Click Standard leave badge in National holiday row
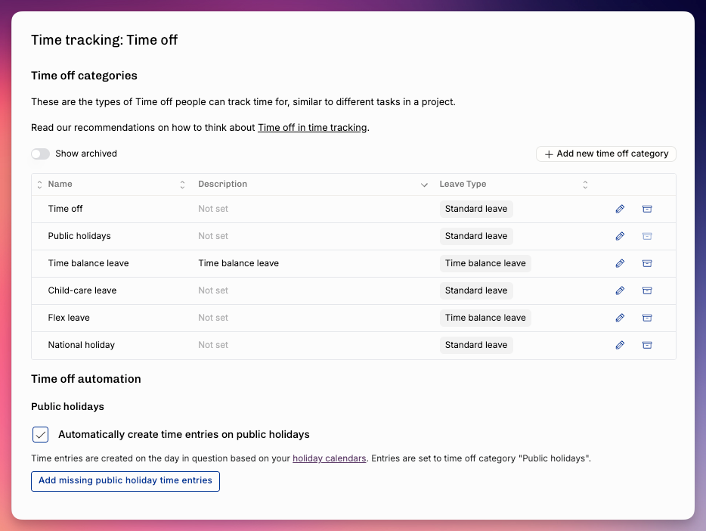The image size is (706, 531). (476, 345)
